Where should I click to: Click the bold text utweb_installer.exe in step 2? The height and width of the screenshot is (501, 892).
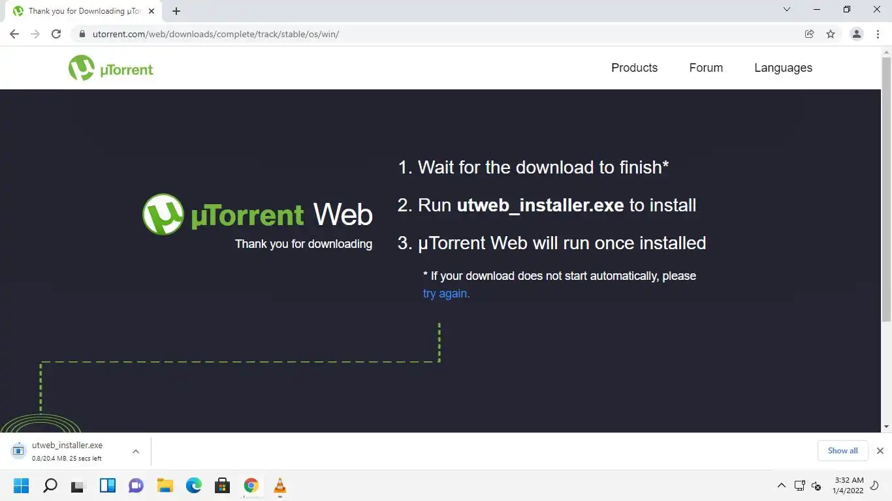point(540,205)
